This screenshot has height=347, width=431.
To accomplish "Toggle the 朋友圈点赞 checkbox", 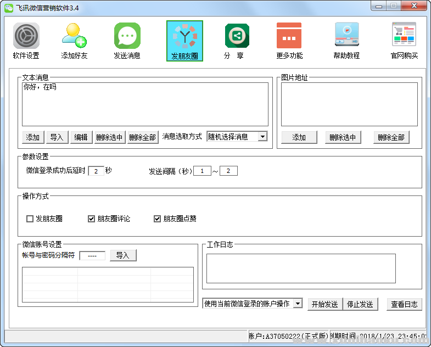I will pos(157,219).
